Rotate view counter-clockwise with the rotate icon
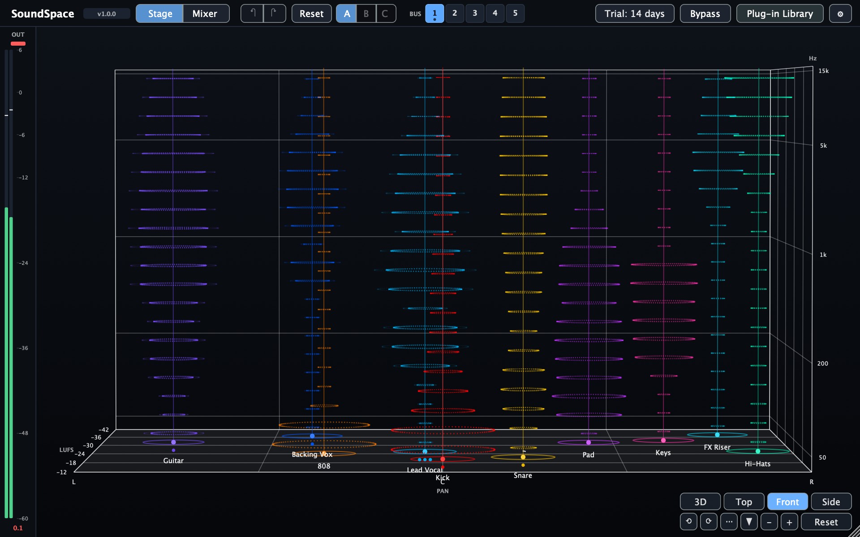 (688, 522)
